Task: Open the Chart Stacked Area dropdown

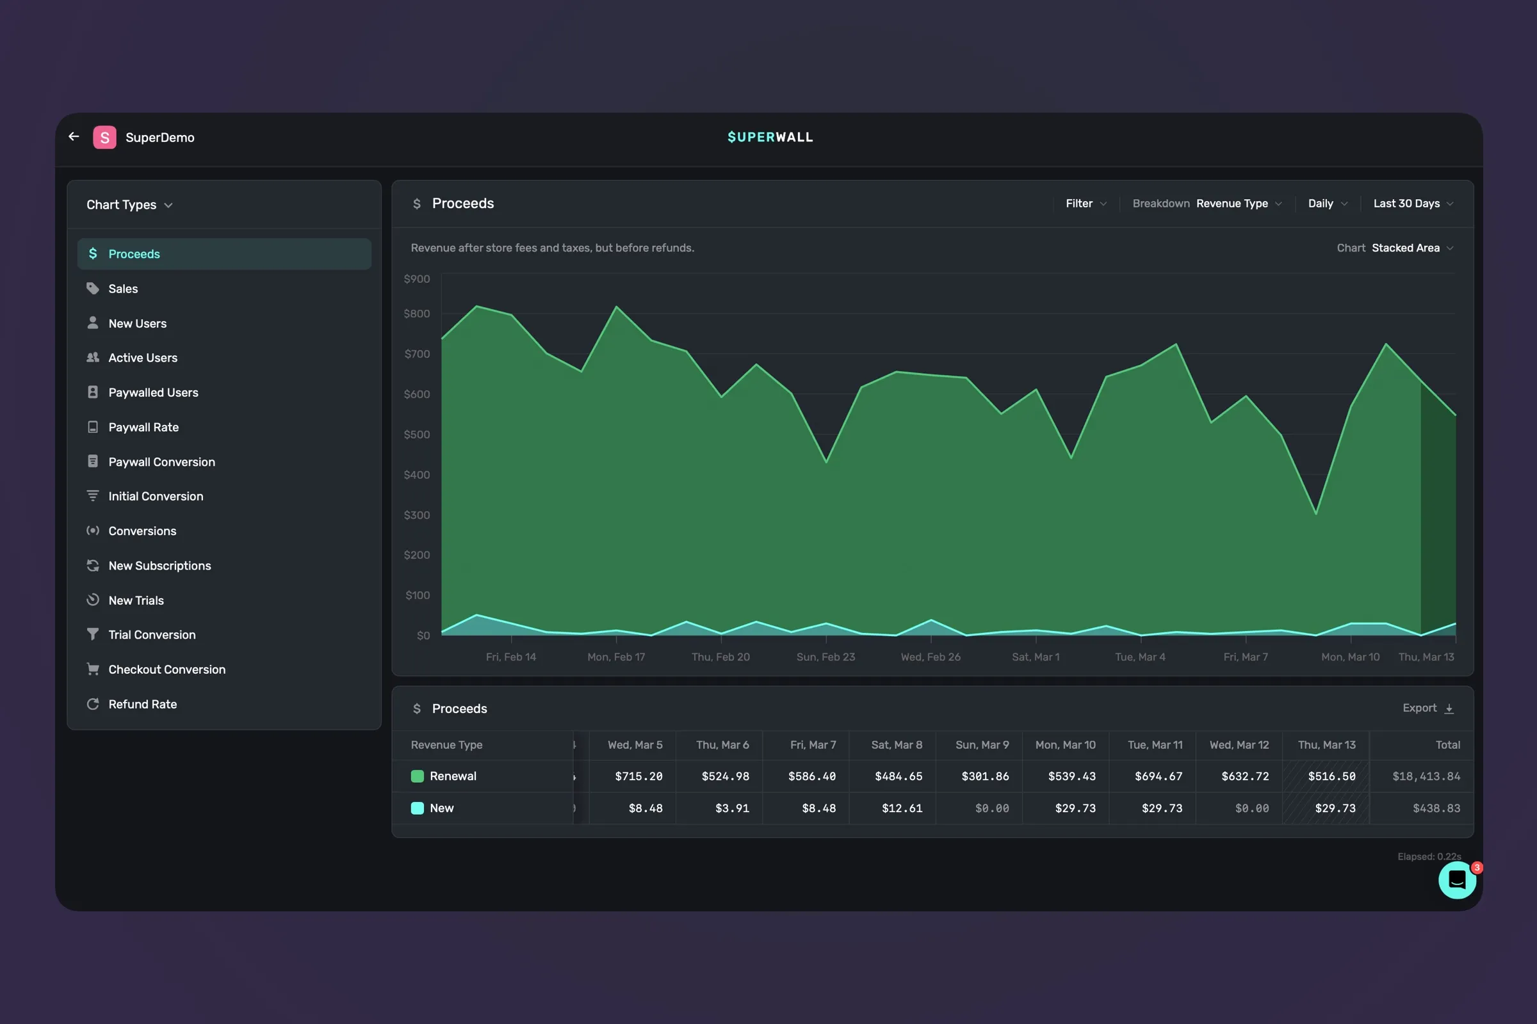Action: point(1395,248)
